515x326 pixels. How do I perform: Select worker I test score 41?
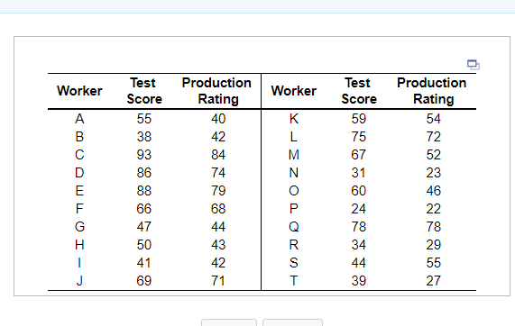144,263
